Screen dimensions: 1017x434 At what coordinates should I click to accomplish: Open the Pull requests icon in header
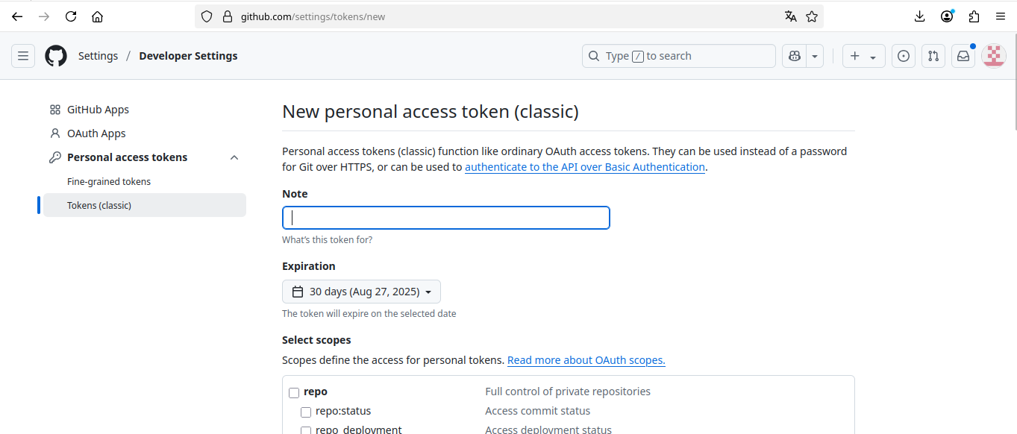933,56
